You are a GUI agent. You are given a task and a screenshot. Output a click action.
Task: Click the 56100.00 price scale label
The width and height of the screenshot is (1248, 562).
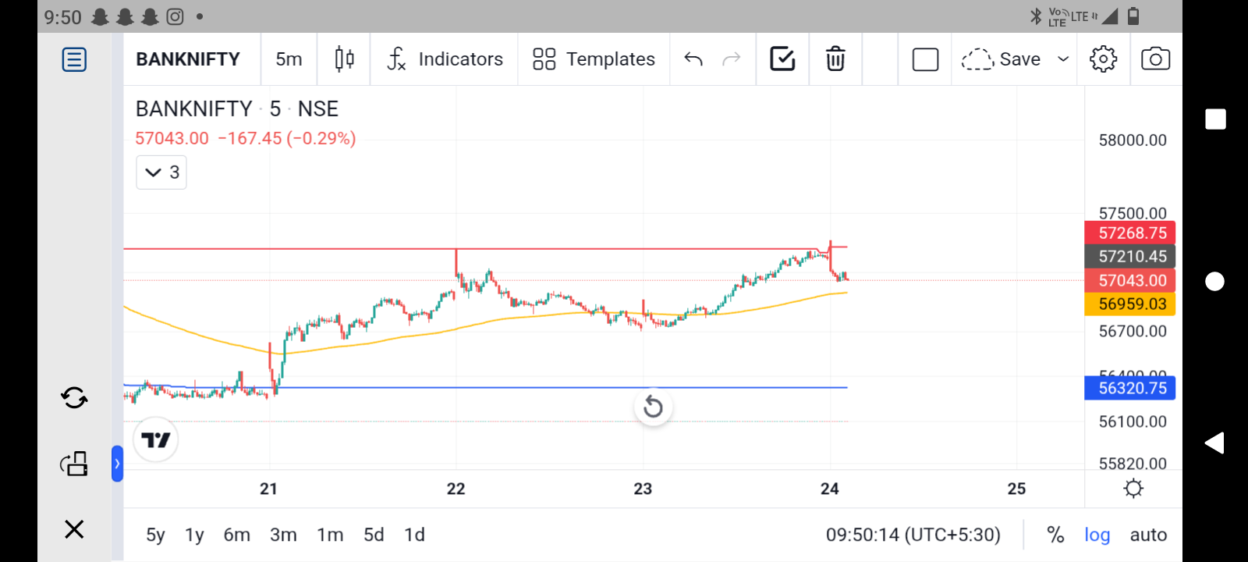coord(1133,421)
